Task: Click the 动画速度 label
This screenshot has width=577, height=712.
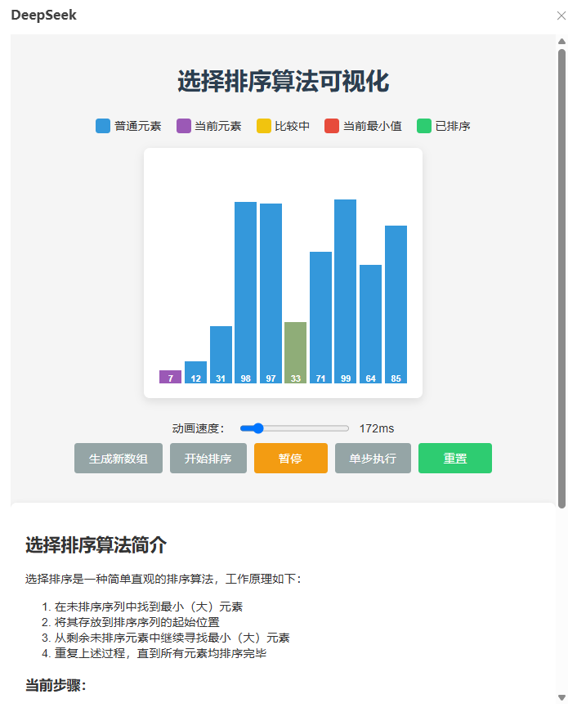Action: pyautogui.click(x=199, y=428)
